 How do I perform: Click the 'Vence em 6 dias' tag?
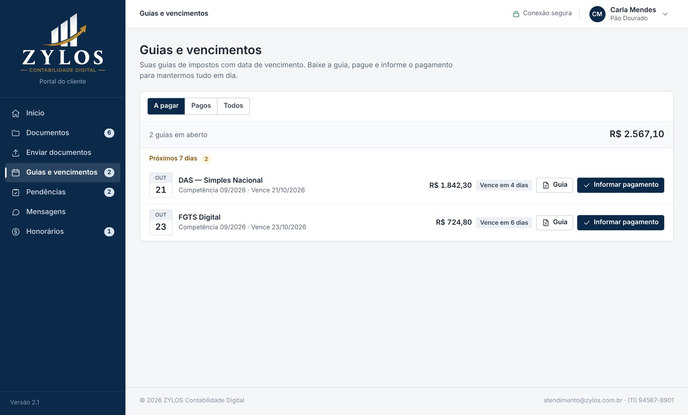[x=504, y=223]
